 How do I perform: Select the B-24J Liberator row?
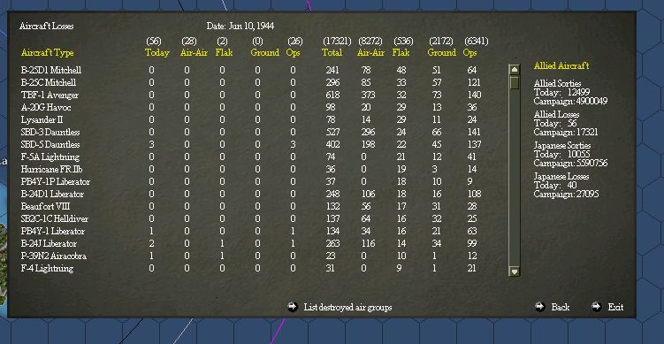251,243
